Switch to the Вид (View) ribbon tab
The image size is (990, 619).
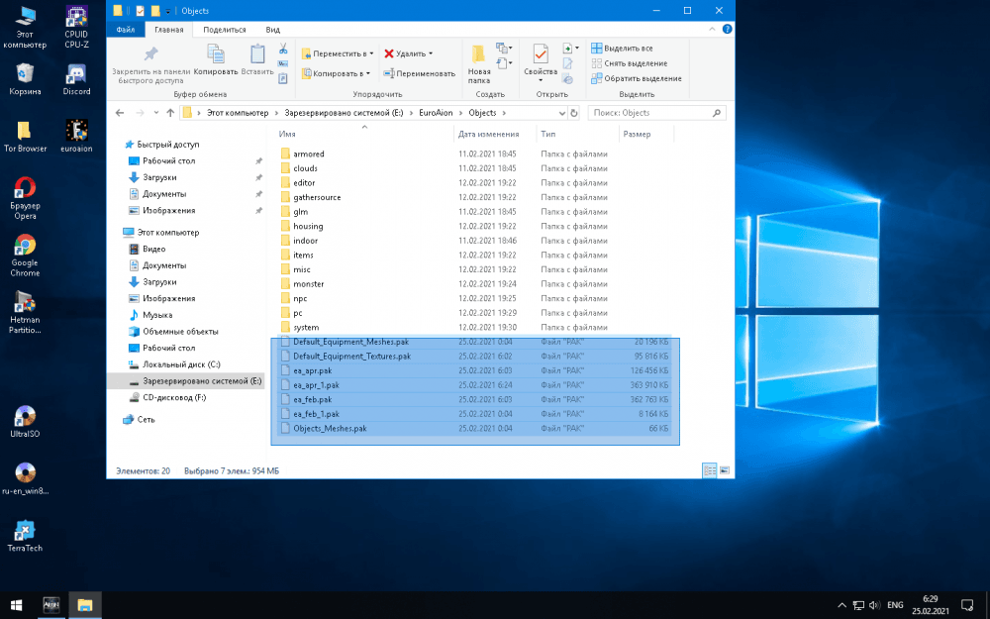tap(272, 30)
